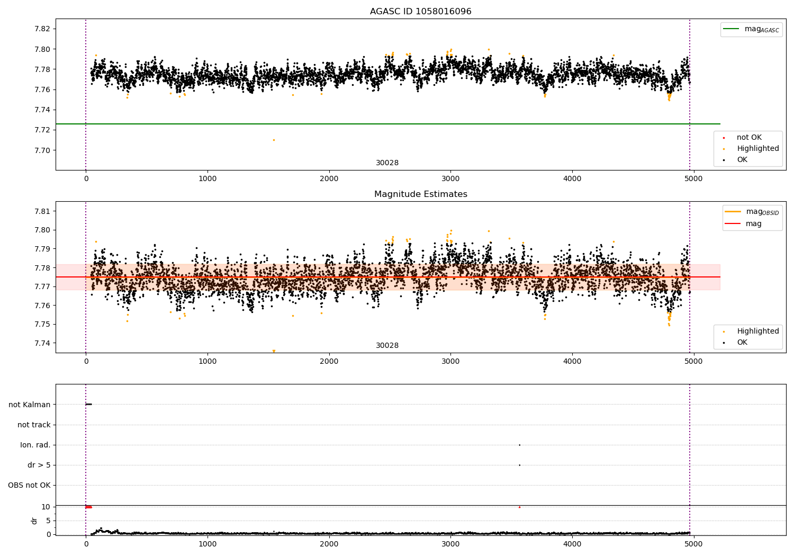
Task: Click the black marker on the 'dr > 5' row
Action: (x=519, y=465)
